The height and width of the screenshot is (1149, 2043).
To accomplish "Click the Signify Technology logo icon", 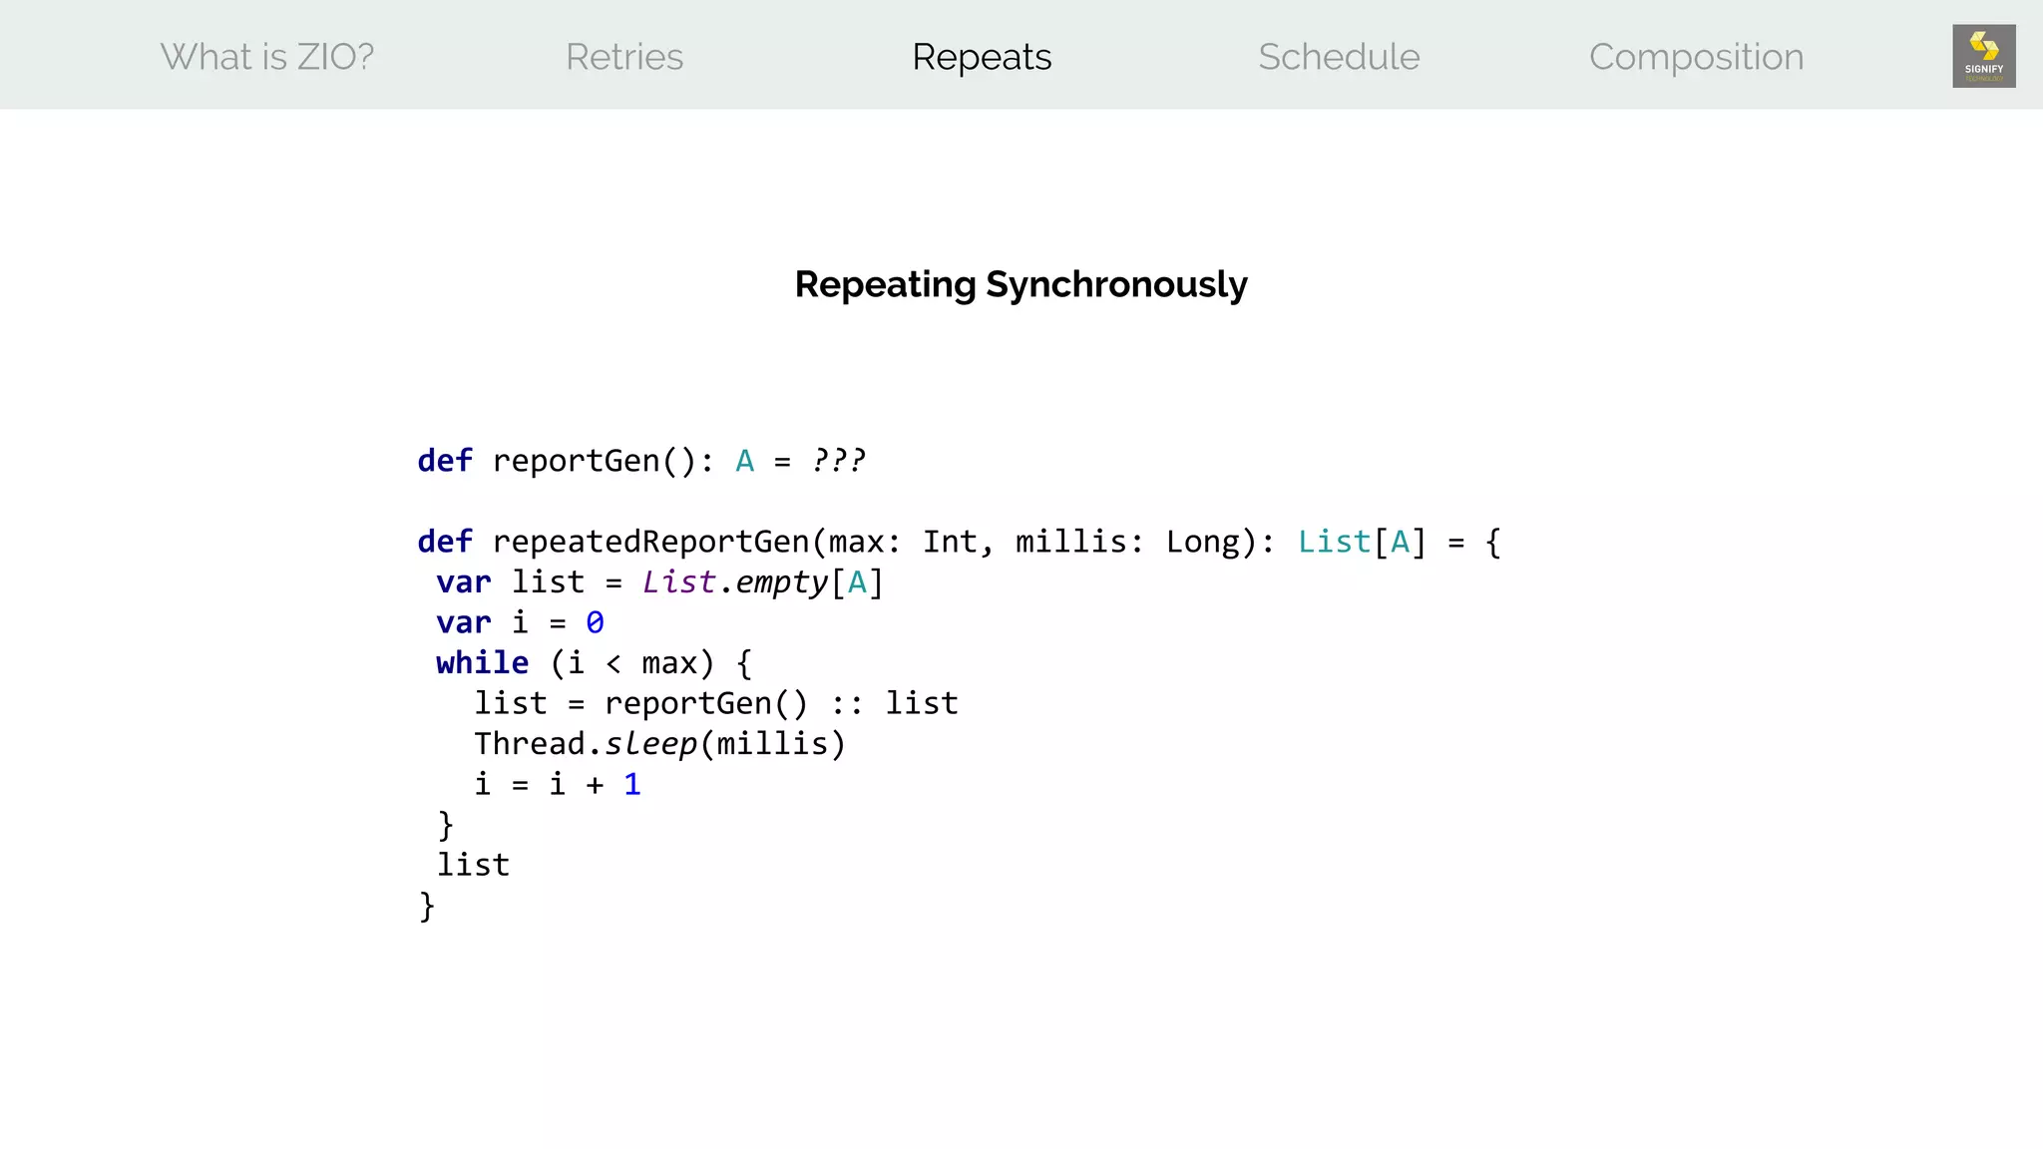I will coord(1984,56).
